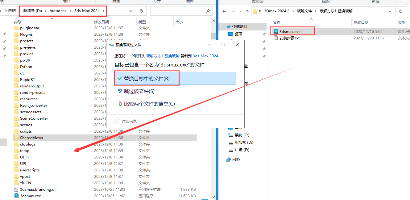
Task: Select the renderoutput folder icon
Action: tap(17, 86)
